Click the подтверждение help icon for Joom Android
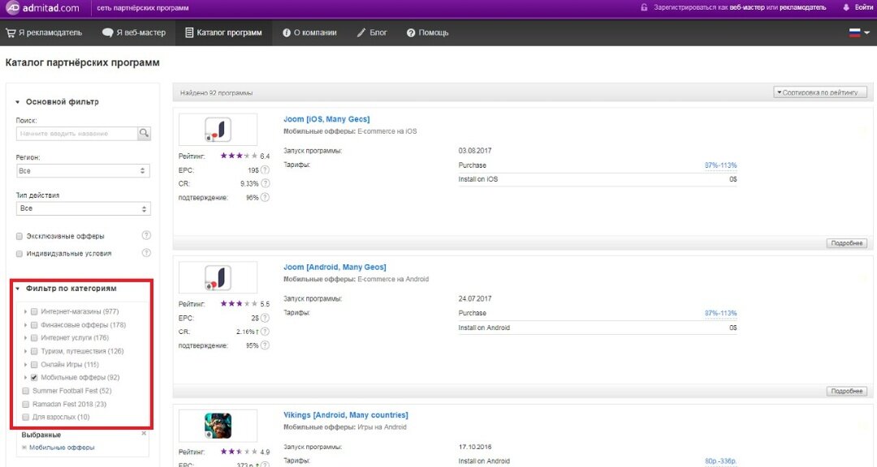 coord(265,345)
